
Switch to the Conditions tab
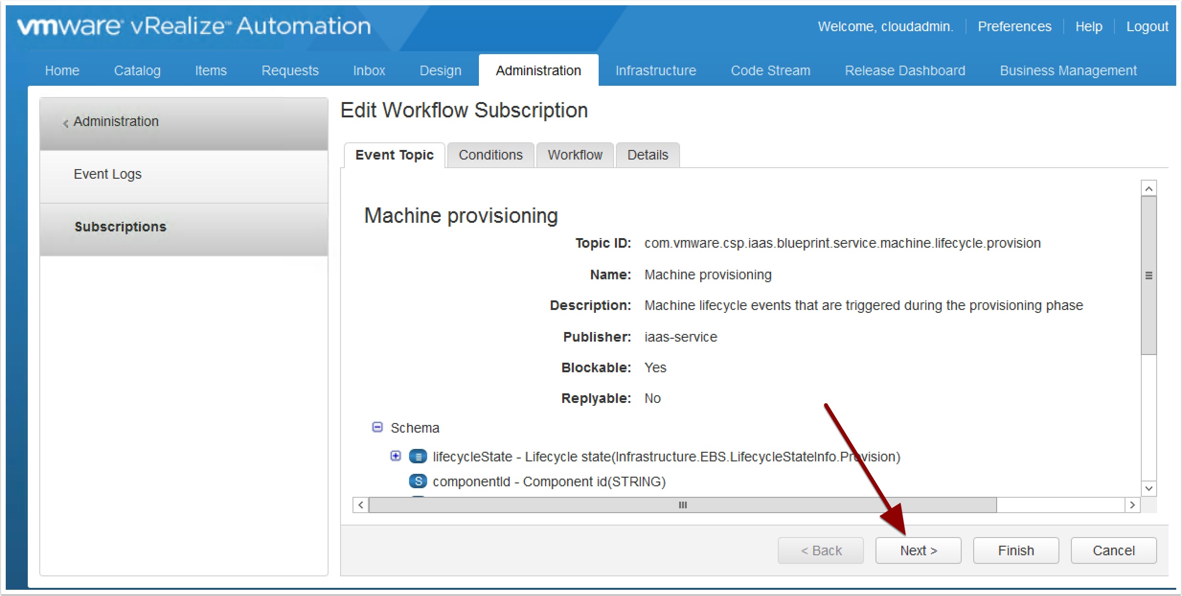coord(490,155)
